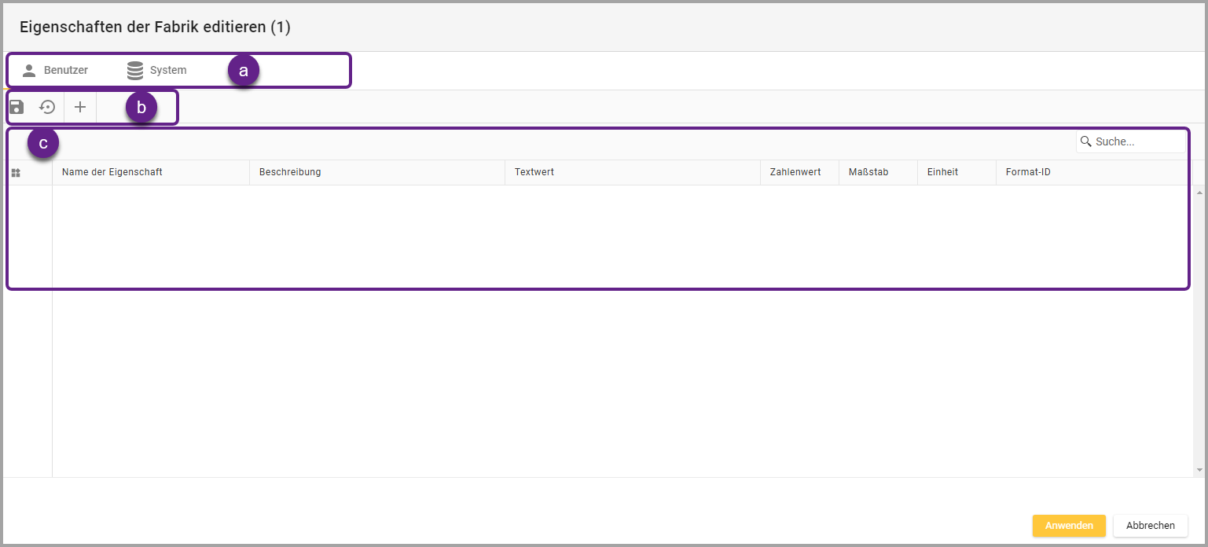This screenshot has width=1208, height=547.
Task: Click the Textwert column header
Action: tap(534, 172)
